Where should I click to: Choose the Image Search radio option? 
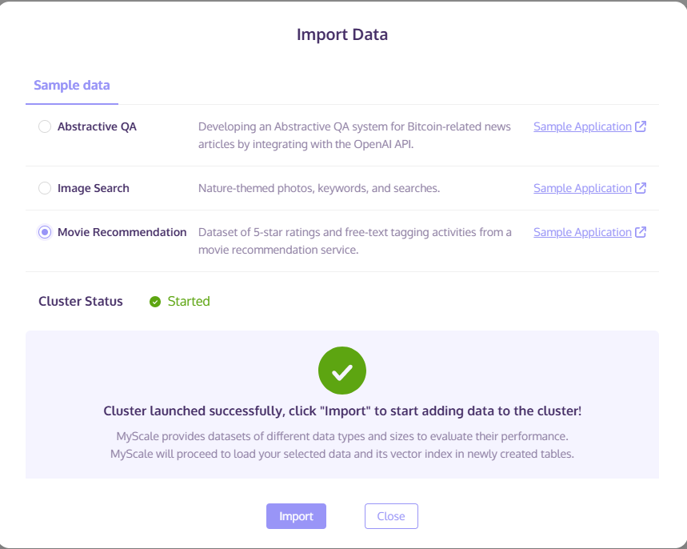tap(45, 188)
